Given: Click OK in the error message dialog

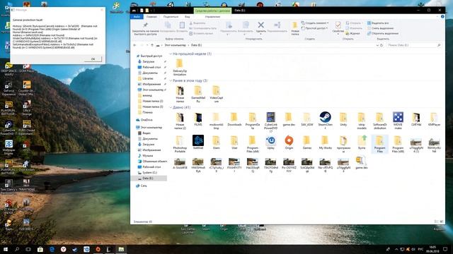Looking at the screenshot, I should coord(93,59).
